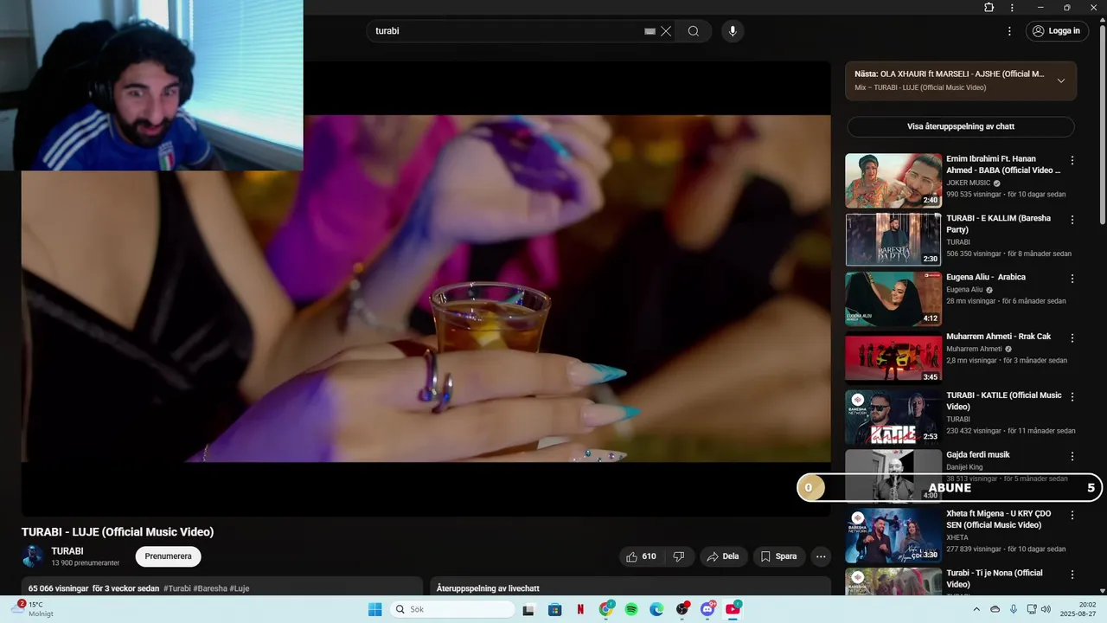Viewport: 1107px width, 623px height.
Task: Click title Muharrem Ahmeti - Rrak Cak
Action: point(999,337)
